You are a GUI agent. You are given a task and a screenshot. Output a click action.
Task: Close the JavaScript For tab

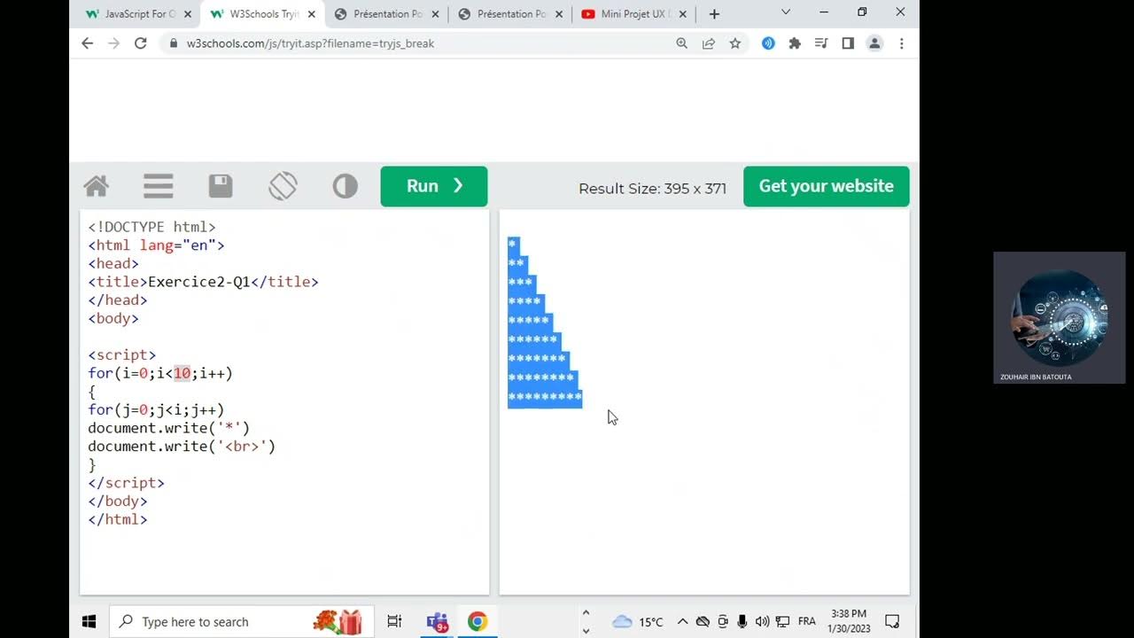(x=187, y=14)
